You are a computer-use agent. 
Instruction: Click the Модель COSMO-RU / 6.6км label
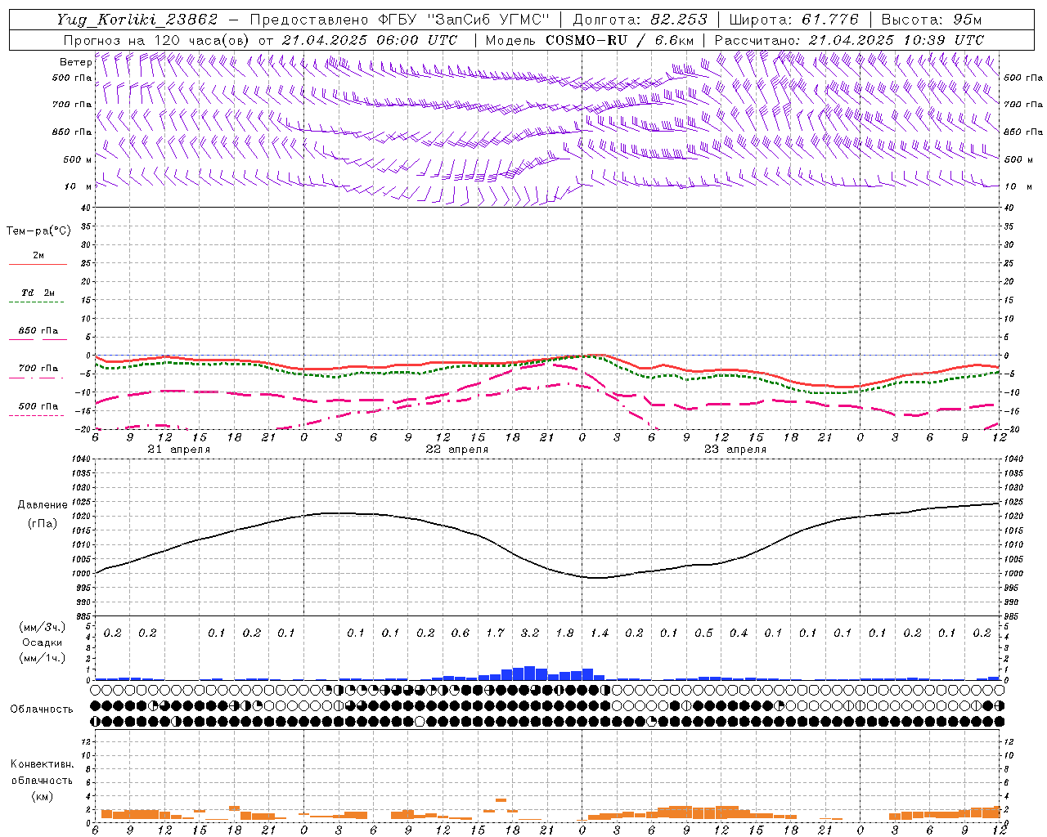point(590,40)
